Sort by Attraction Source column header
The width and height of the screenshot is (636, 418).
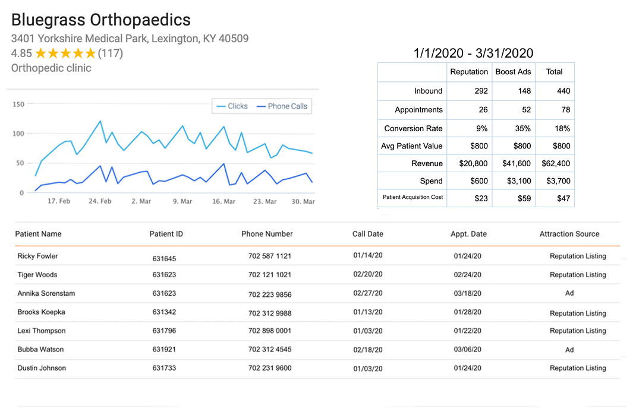point(569,234)
